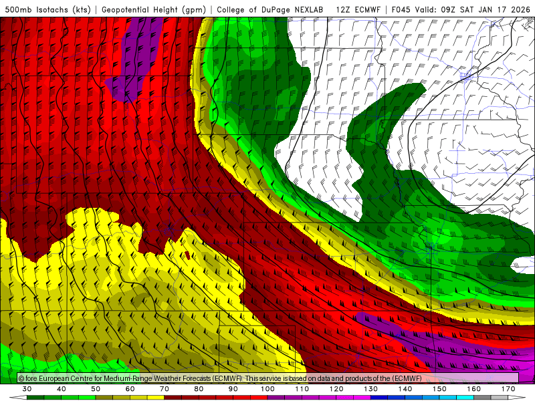Click the '80' legend value
The width and height of the screenshot is (535, 401).
(199, 389)
